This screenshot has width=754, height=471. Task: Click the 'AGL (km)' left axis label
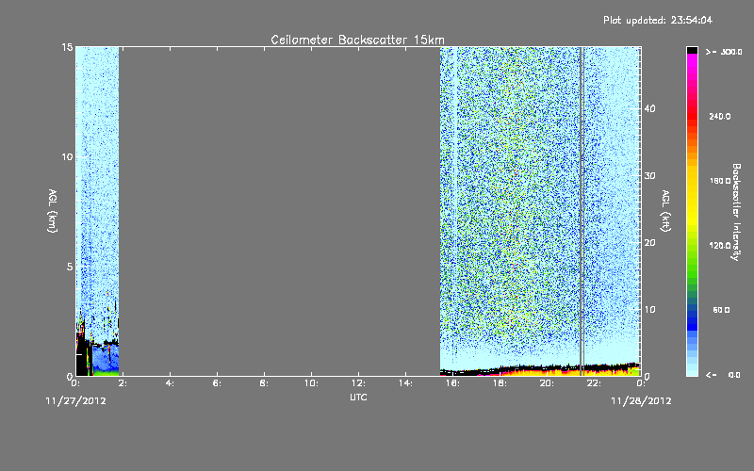tap(53, 211)
